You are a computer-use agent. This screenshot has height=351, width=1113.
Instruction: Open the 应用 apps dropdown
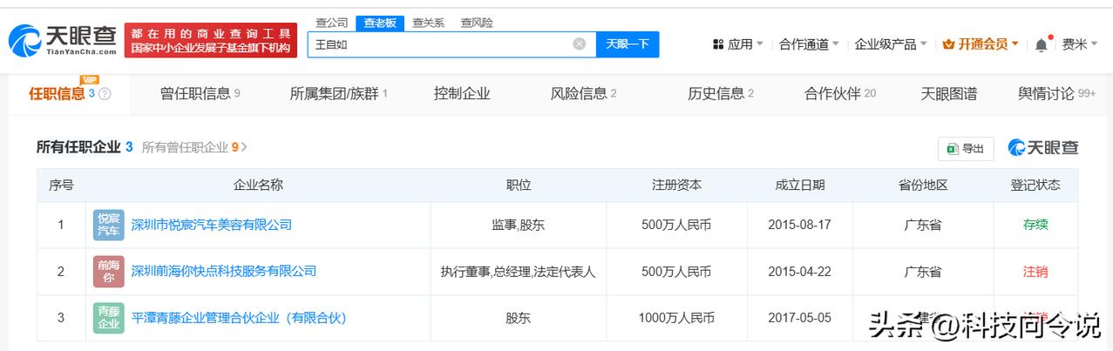coord(737,44)
